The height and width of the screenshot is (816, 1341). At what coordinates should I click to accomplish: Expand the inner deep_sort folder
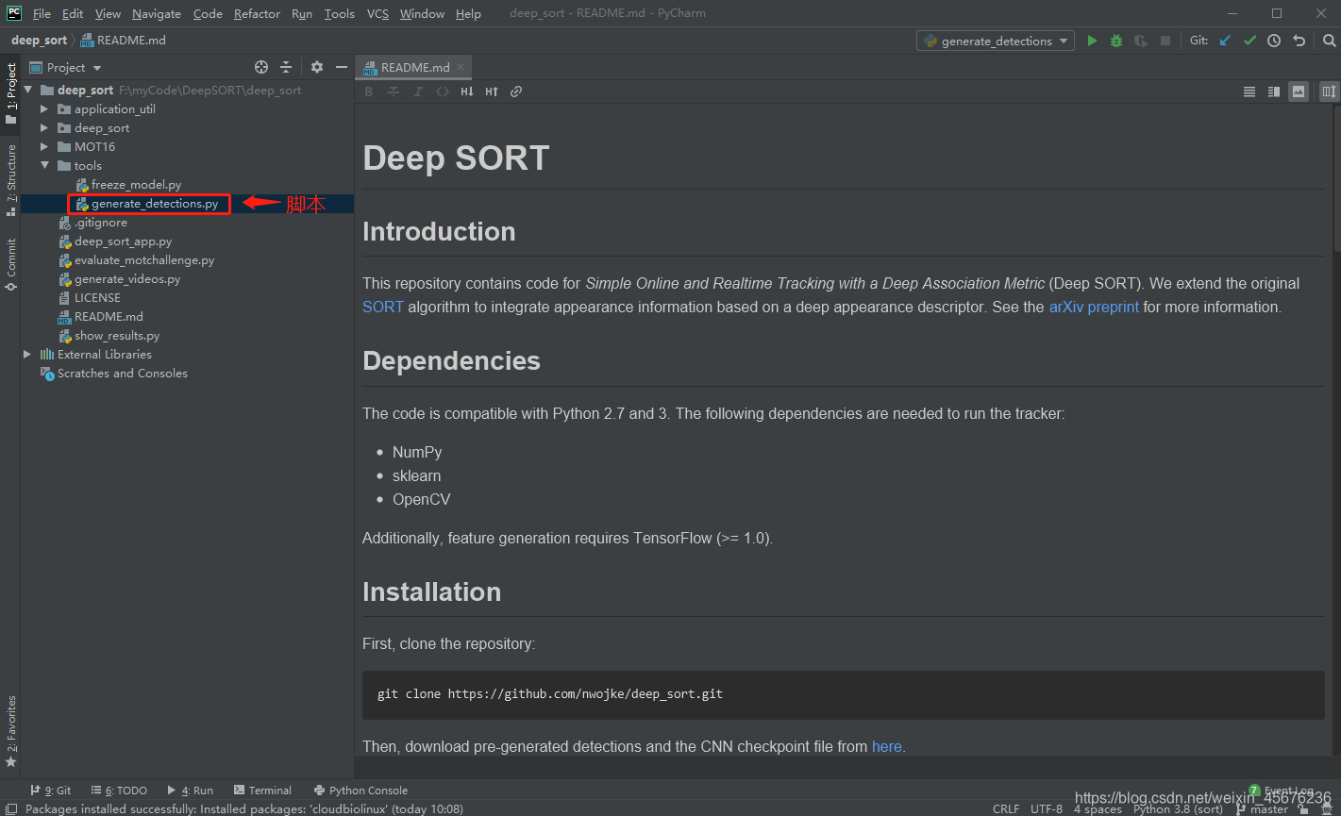click(x=44, y=127)
